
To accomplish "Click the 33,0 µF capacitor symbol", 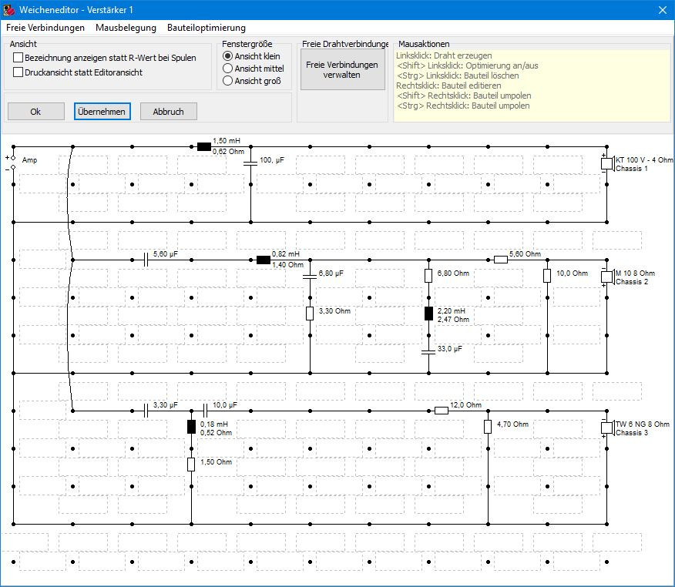I will click(428, 351).
